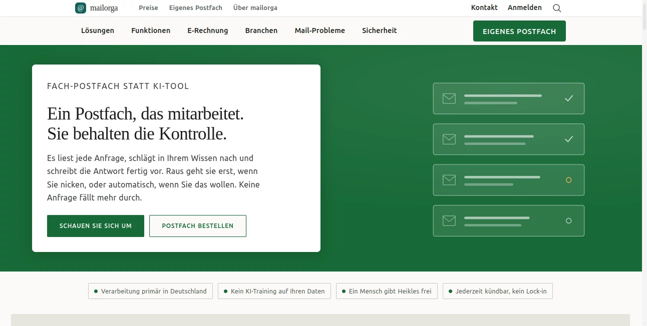Viewport: 647px width, 326px height.
Task: Open the Lösungen menu
Action: point(98,30)
